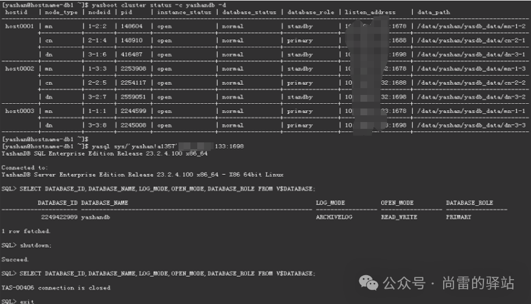Click the host0002 hostid entry
The image size is (531, 304).
[x=20, y=68]
